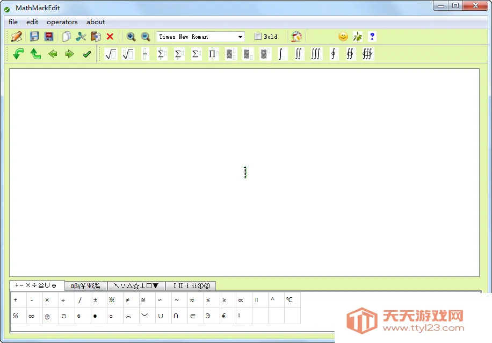Insert a square root template
Viewport: 492px width, 343px height.
click(111, 54)
